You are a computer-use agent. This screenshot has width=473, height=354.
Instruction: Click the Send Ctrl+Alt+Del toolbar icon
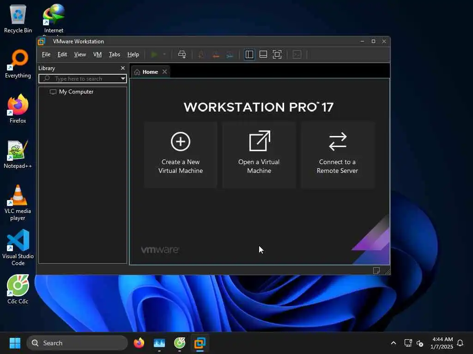click(182, 54)
